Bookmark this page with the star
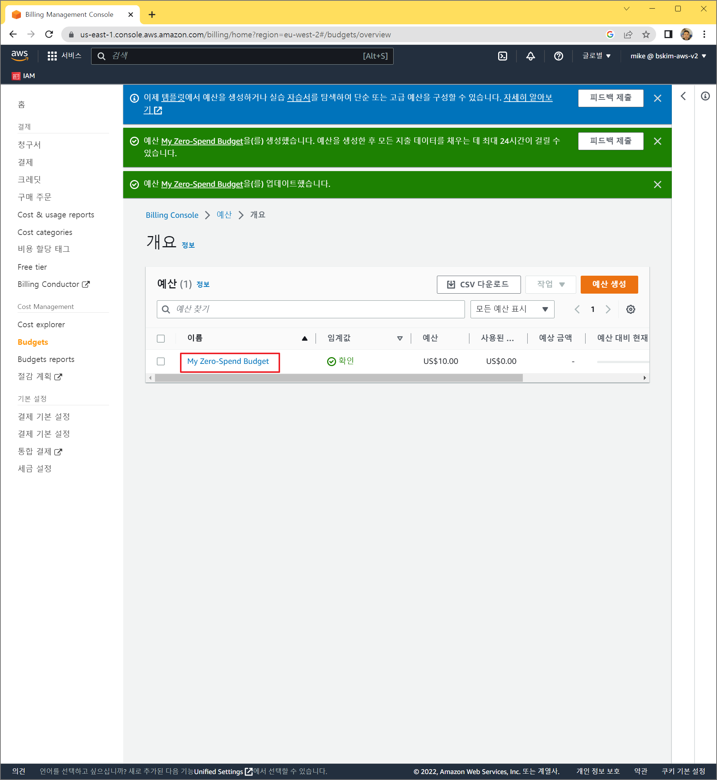The width and height of the screenshot is (717, 780). (x=646, y=34)
